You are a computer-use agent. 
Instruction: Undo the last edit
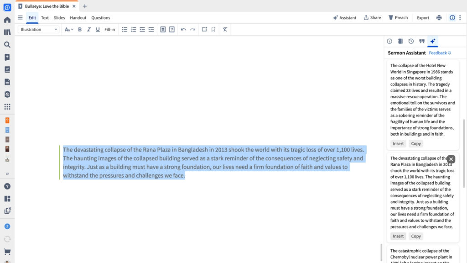point(183,30)
